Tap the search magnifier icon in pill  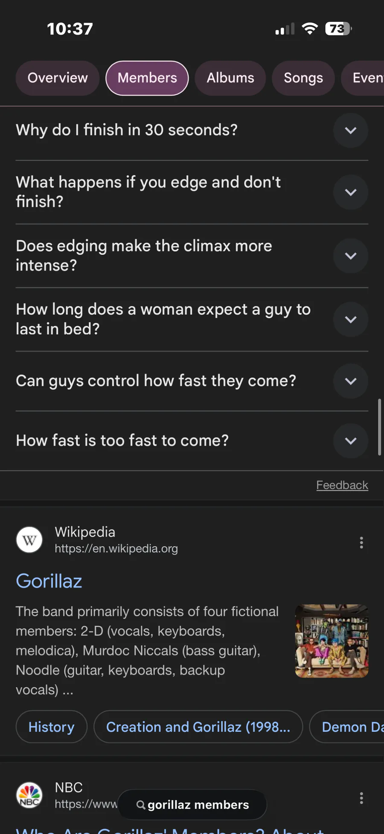pyautogui.click(x=141, y=805)
